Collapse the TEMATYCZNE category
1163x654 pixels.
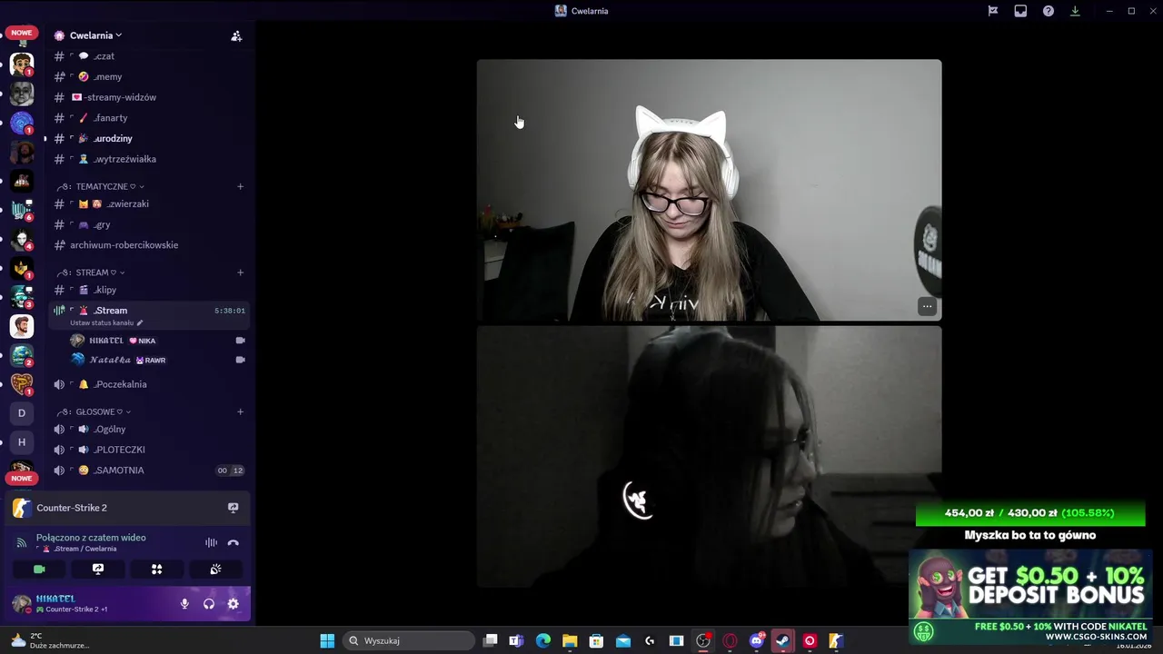coord(102,186)
